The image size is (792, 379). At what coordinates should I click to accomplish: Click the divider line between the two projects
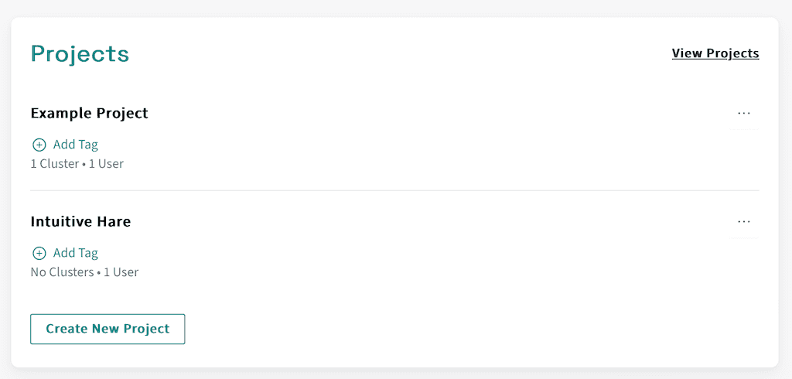(394, 190)
